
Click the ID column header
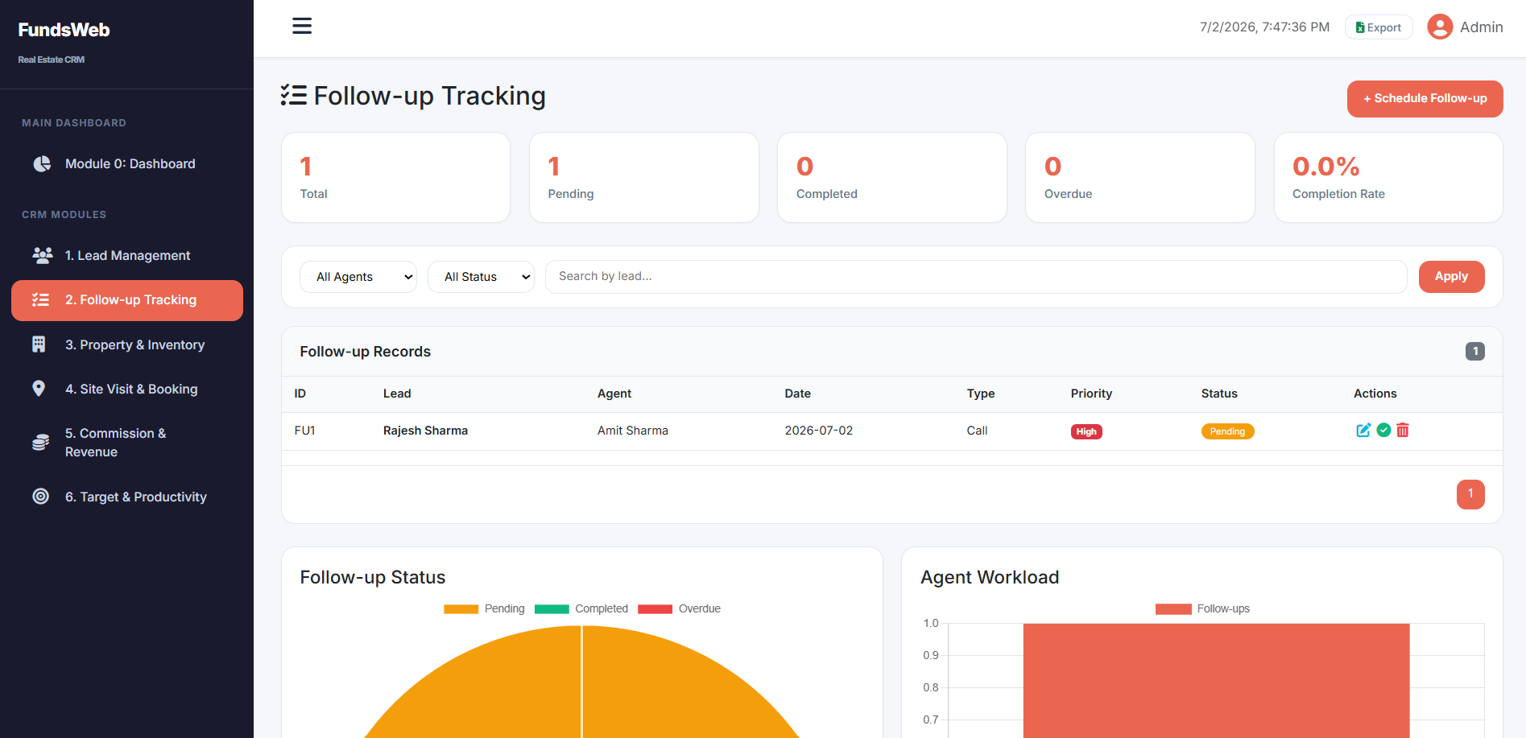point(300,394)
